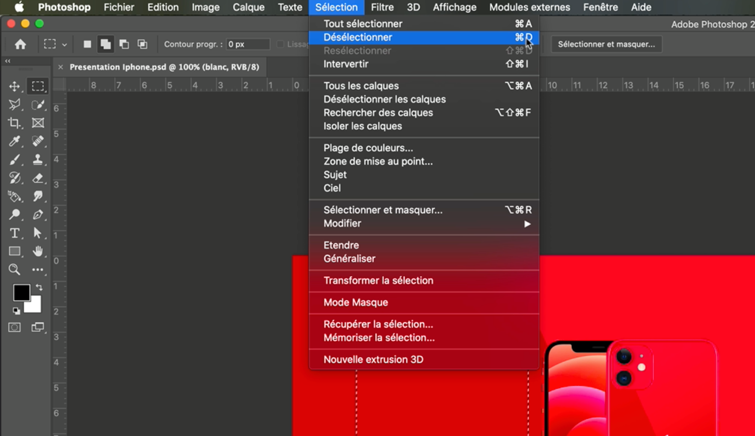The image size is (755, 436).
Task: Pick the Eyedropper tool
Action: [x=15, y=141]
